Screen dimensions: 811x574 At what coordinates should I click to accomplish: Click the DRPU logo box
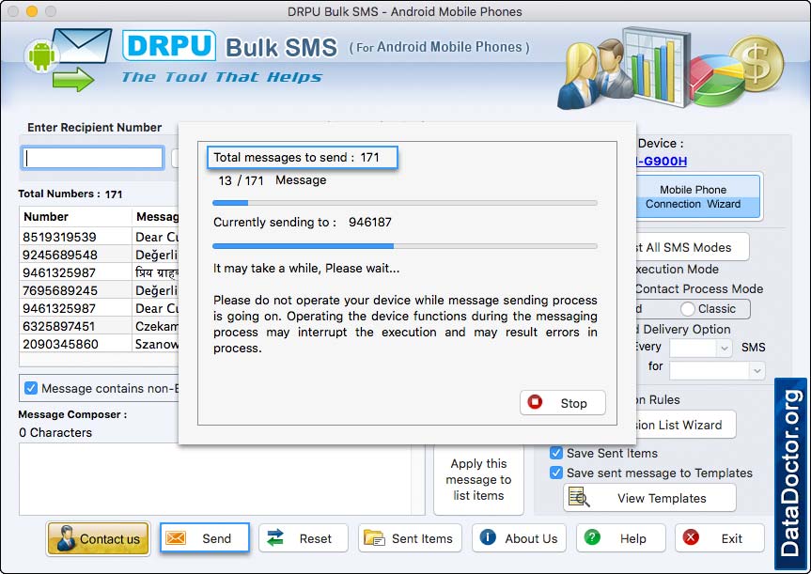pyautogui.click(x=169, y=45)
